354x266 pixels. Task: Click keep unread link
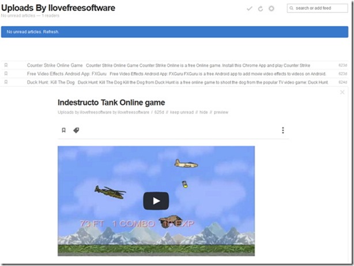tap(182, 112)
